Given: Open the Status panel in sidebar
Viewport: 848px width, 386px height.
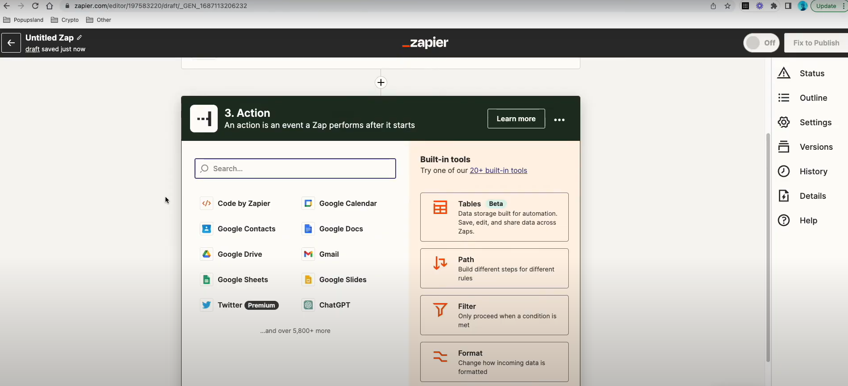Looking at the screenshot, I should click(x=801, y=73).
